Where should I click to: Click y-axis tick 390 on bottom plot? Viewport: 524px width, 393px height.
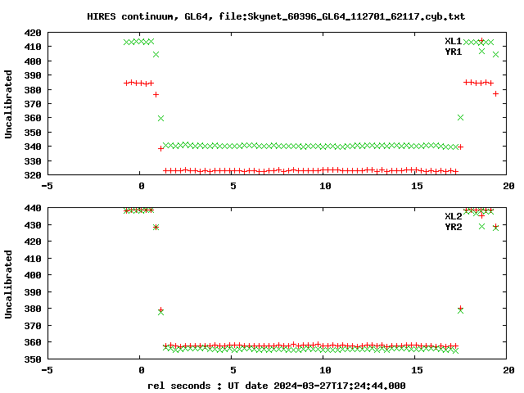[33, 292]
